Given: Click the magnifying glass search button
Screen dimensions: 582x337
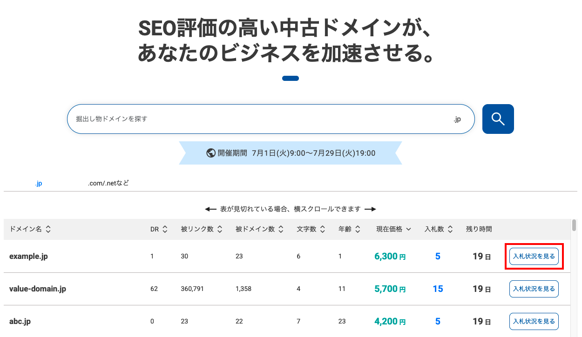Looking at the screenshot, I should point(498,119).
